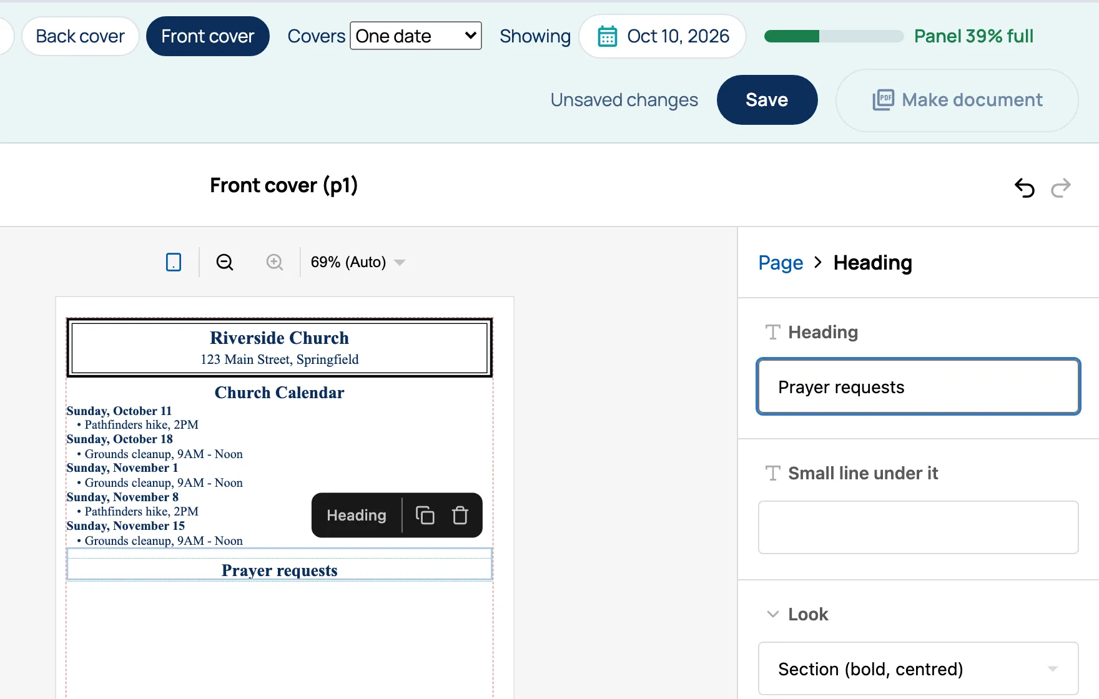The width and height of the screenshot is (1099, 699).
Task: Select the Front cover tab
Action: [208, 36]
